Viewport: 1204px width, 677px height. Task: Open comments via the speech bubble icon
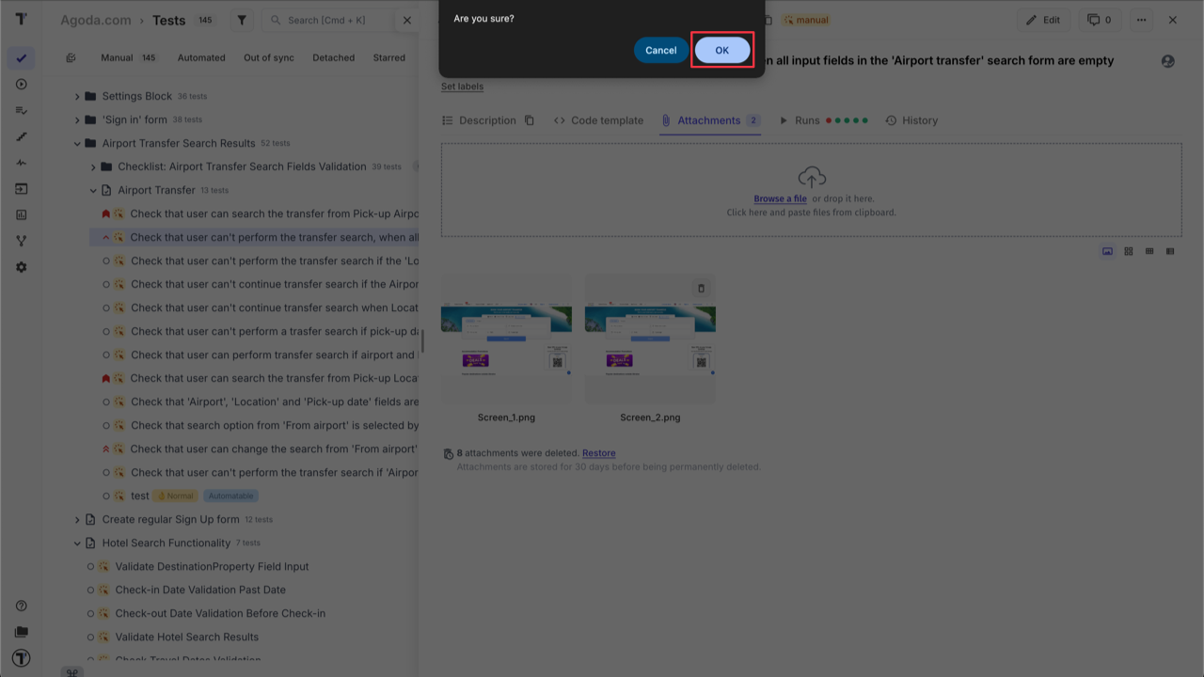pos(1094,19)
